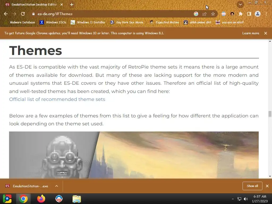Click the address bar URL
This screenshot has height=204, width=272.
(55, 14)
